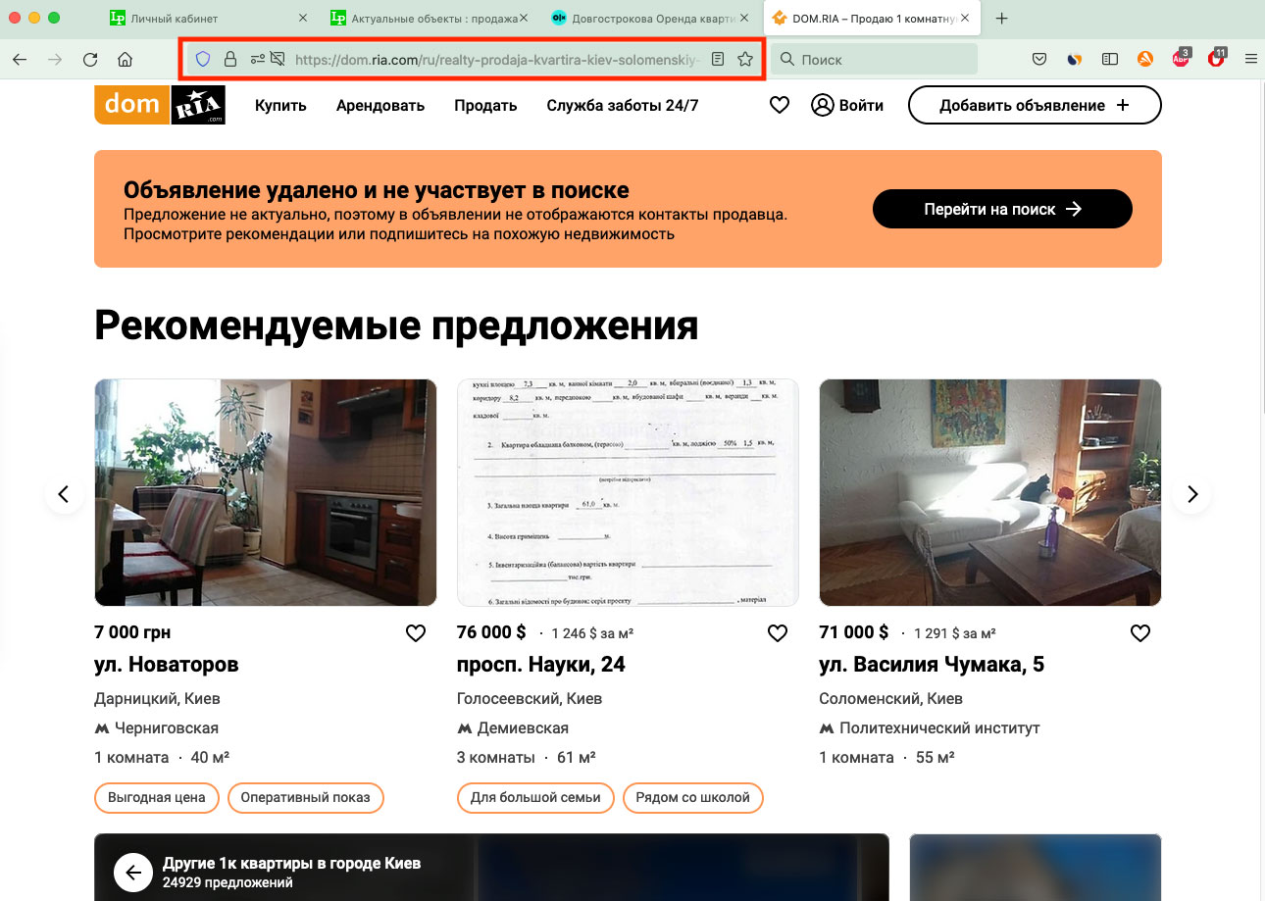Show previous recommended listings with left arrow
This screenshot has width=1265, height=901.
pos(65,494)
